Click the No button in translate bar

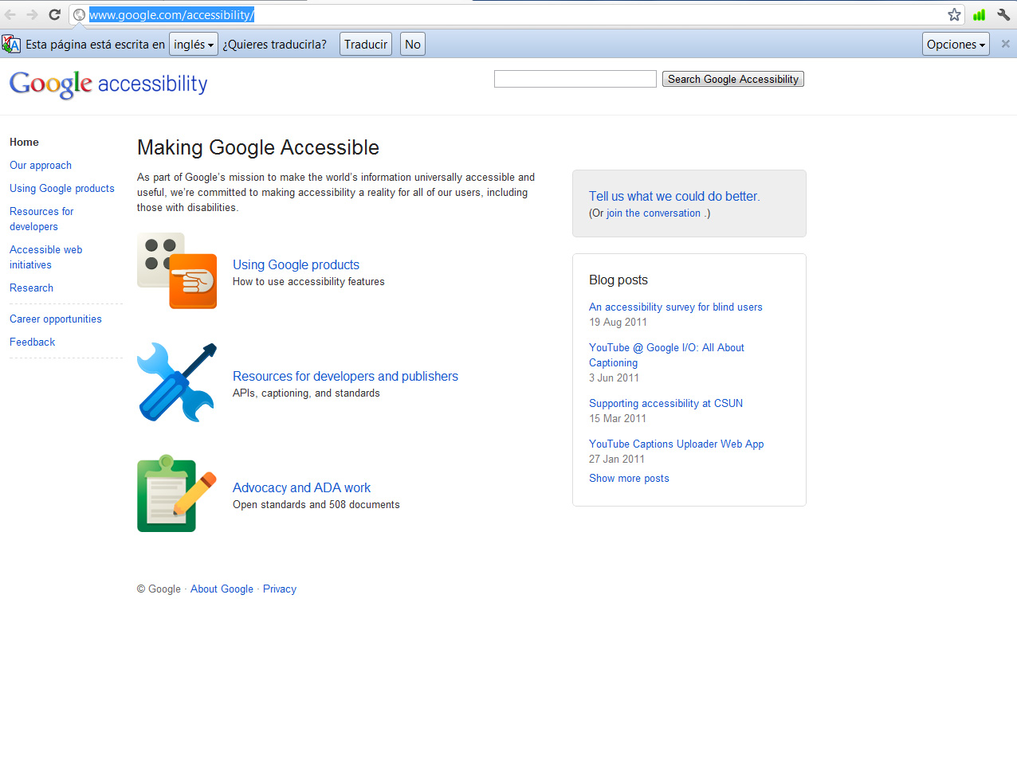[413, 45]
